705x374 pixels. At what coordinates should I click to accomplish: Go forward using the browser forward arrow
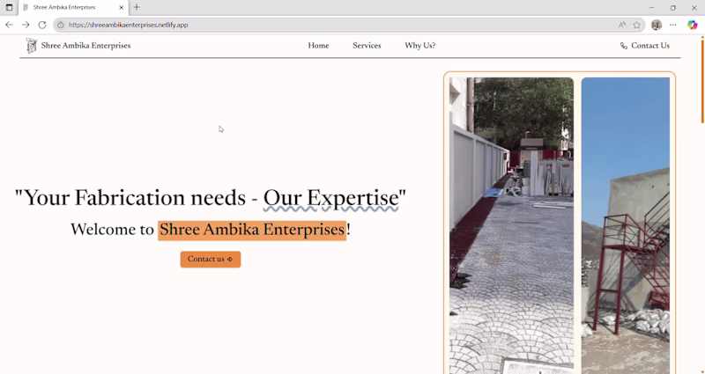point(26,25)
